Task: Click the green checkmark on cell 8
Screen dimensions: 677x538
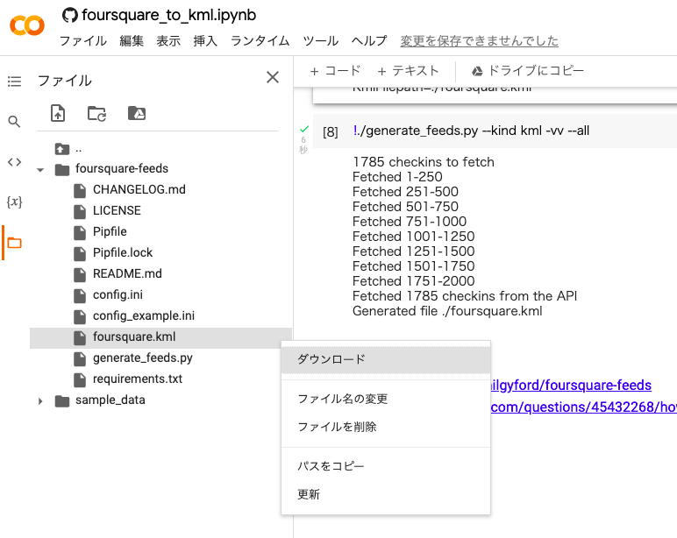Action: [x=304, y=129]
